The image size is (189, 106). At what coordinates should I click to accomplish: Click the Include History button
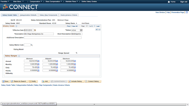coord(76,81)
